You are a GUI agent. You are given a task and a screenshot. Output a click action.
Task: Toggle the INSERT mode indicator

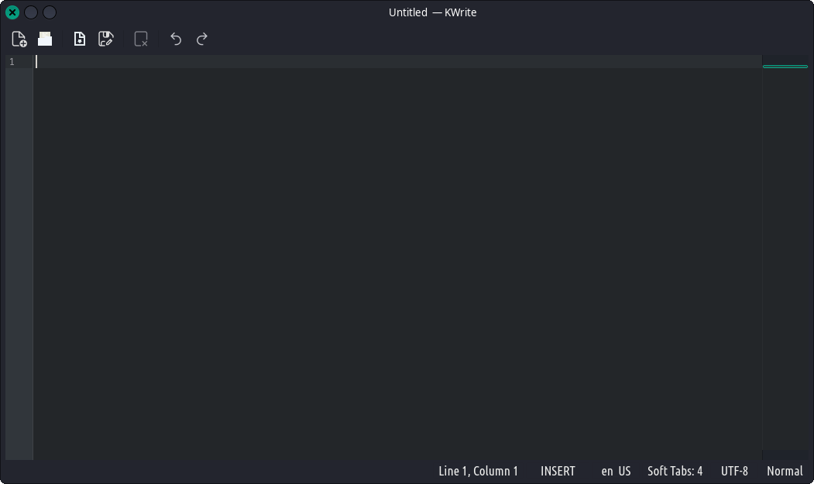pyautogui.click(x=558, y=471)
